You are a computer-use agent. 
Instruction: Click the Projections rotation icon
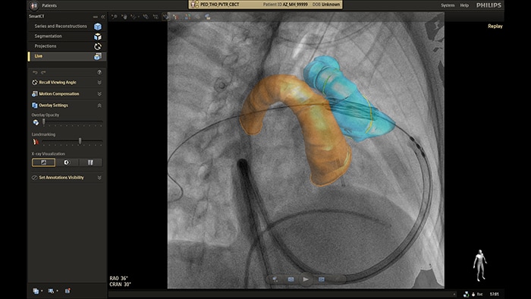98,46
